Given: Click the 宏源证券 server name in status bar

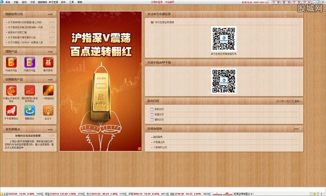Looking at the screenshot, I should click(243, 194).
